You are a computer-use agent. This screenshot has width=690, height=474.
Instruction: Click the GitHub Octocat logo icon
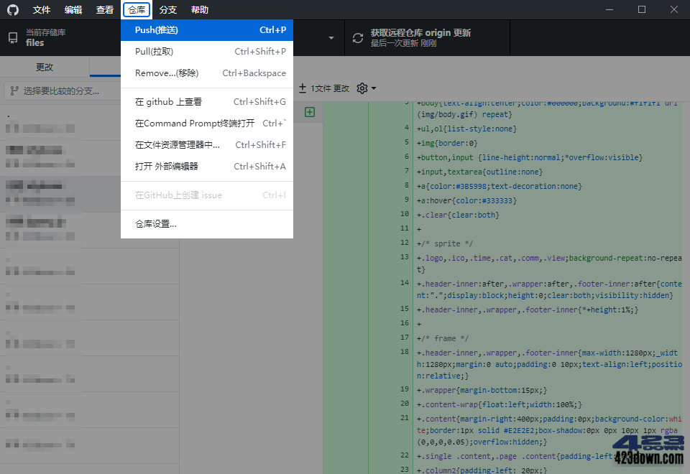(13, 9)
